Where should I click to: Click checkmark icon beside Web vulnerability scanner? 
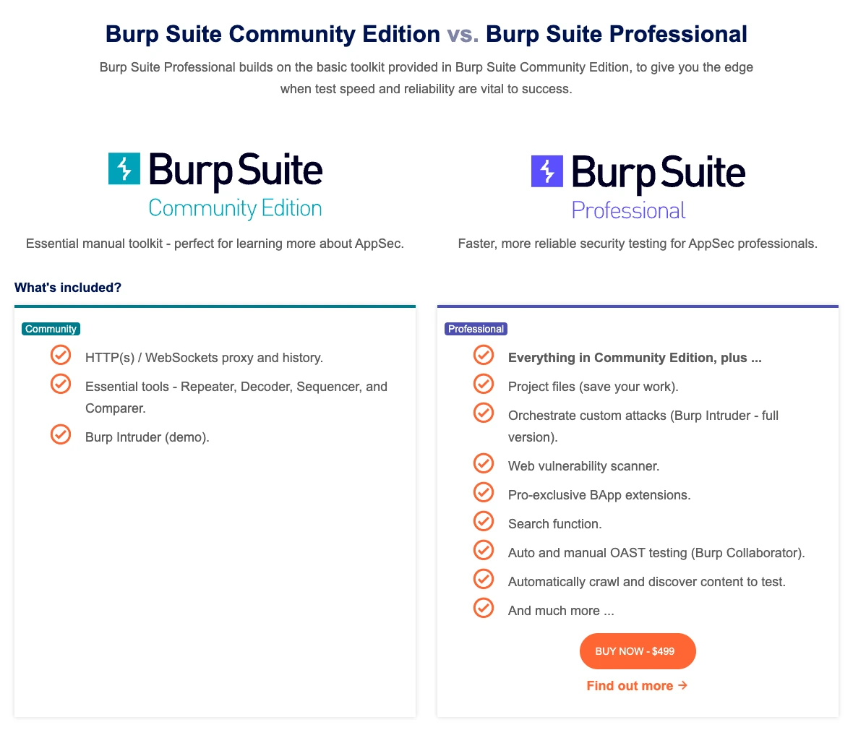click(484, 463)
